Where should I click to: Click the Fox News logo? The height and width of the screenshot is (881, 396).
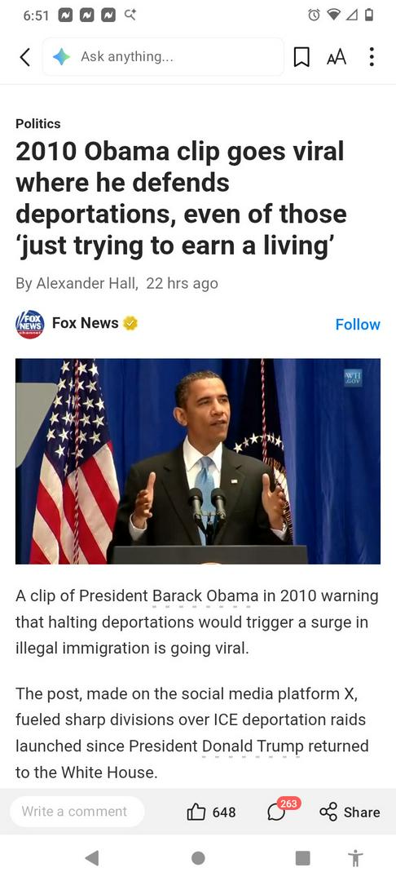[30, 324]
